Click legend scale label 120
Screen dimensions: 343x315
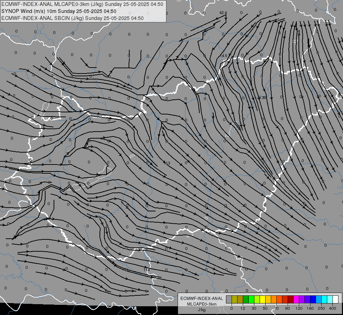pyautogui.click(x=299, y=308)
